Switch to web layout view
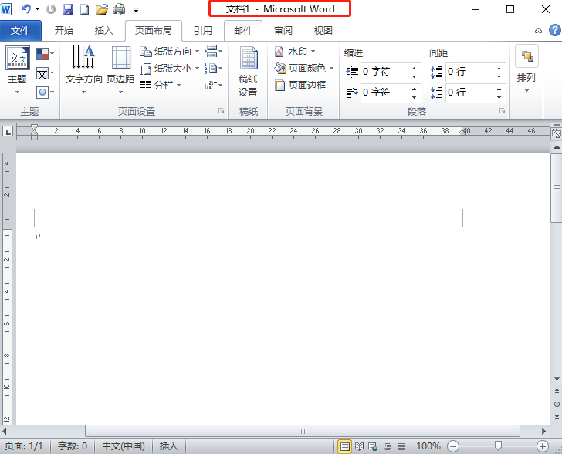Screen dimensions: 562x454 point(373,446)
